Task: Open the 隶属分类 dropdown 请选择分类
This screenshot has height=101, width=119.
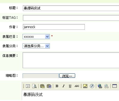Action: [x=36, y=46]
